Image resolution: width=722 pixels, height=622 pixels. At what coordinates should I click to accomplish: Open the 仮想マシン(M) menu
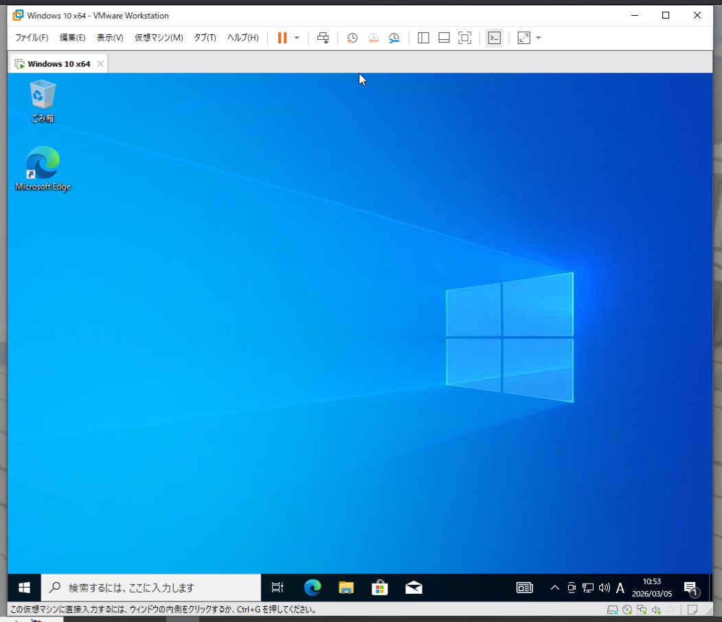[x=159, y=38]
